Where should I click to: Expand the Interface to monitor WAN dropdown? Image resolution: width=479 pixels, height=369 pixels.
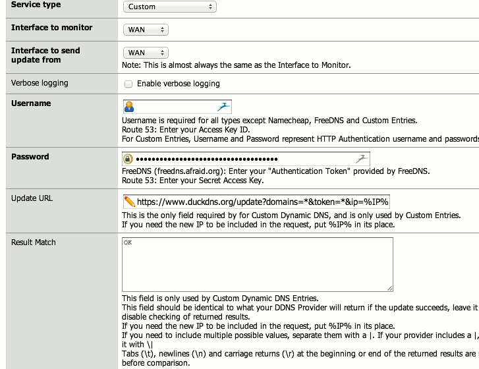click(x=146, y=30)
